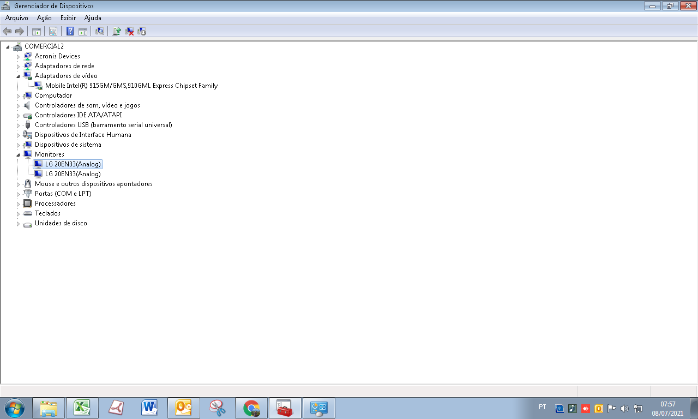This screenshot has height=419, width=698.
Task: Open Adobe Reader from the taskbar
Action: [116, 408]
